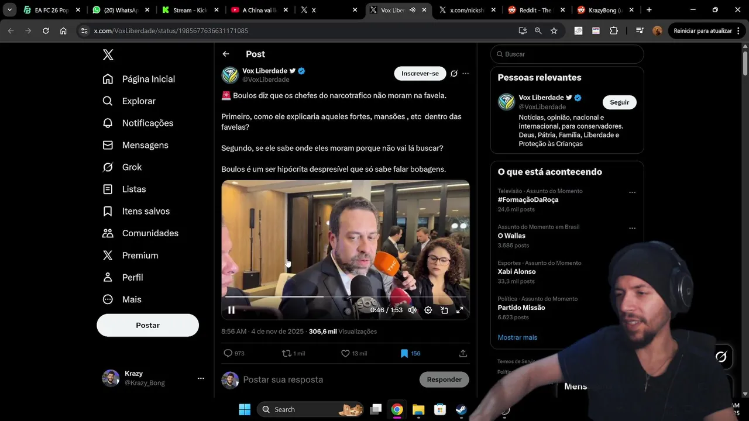Click Mostrar mais link
This screenshot has height=421, width=749.
[x=517, y=337]
